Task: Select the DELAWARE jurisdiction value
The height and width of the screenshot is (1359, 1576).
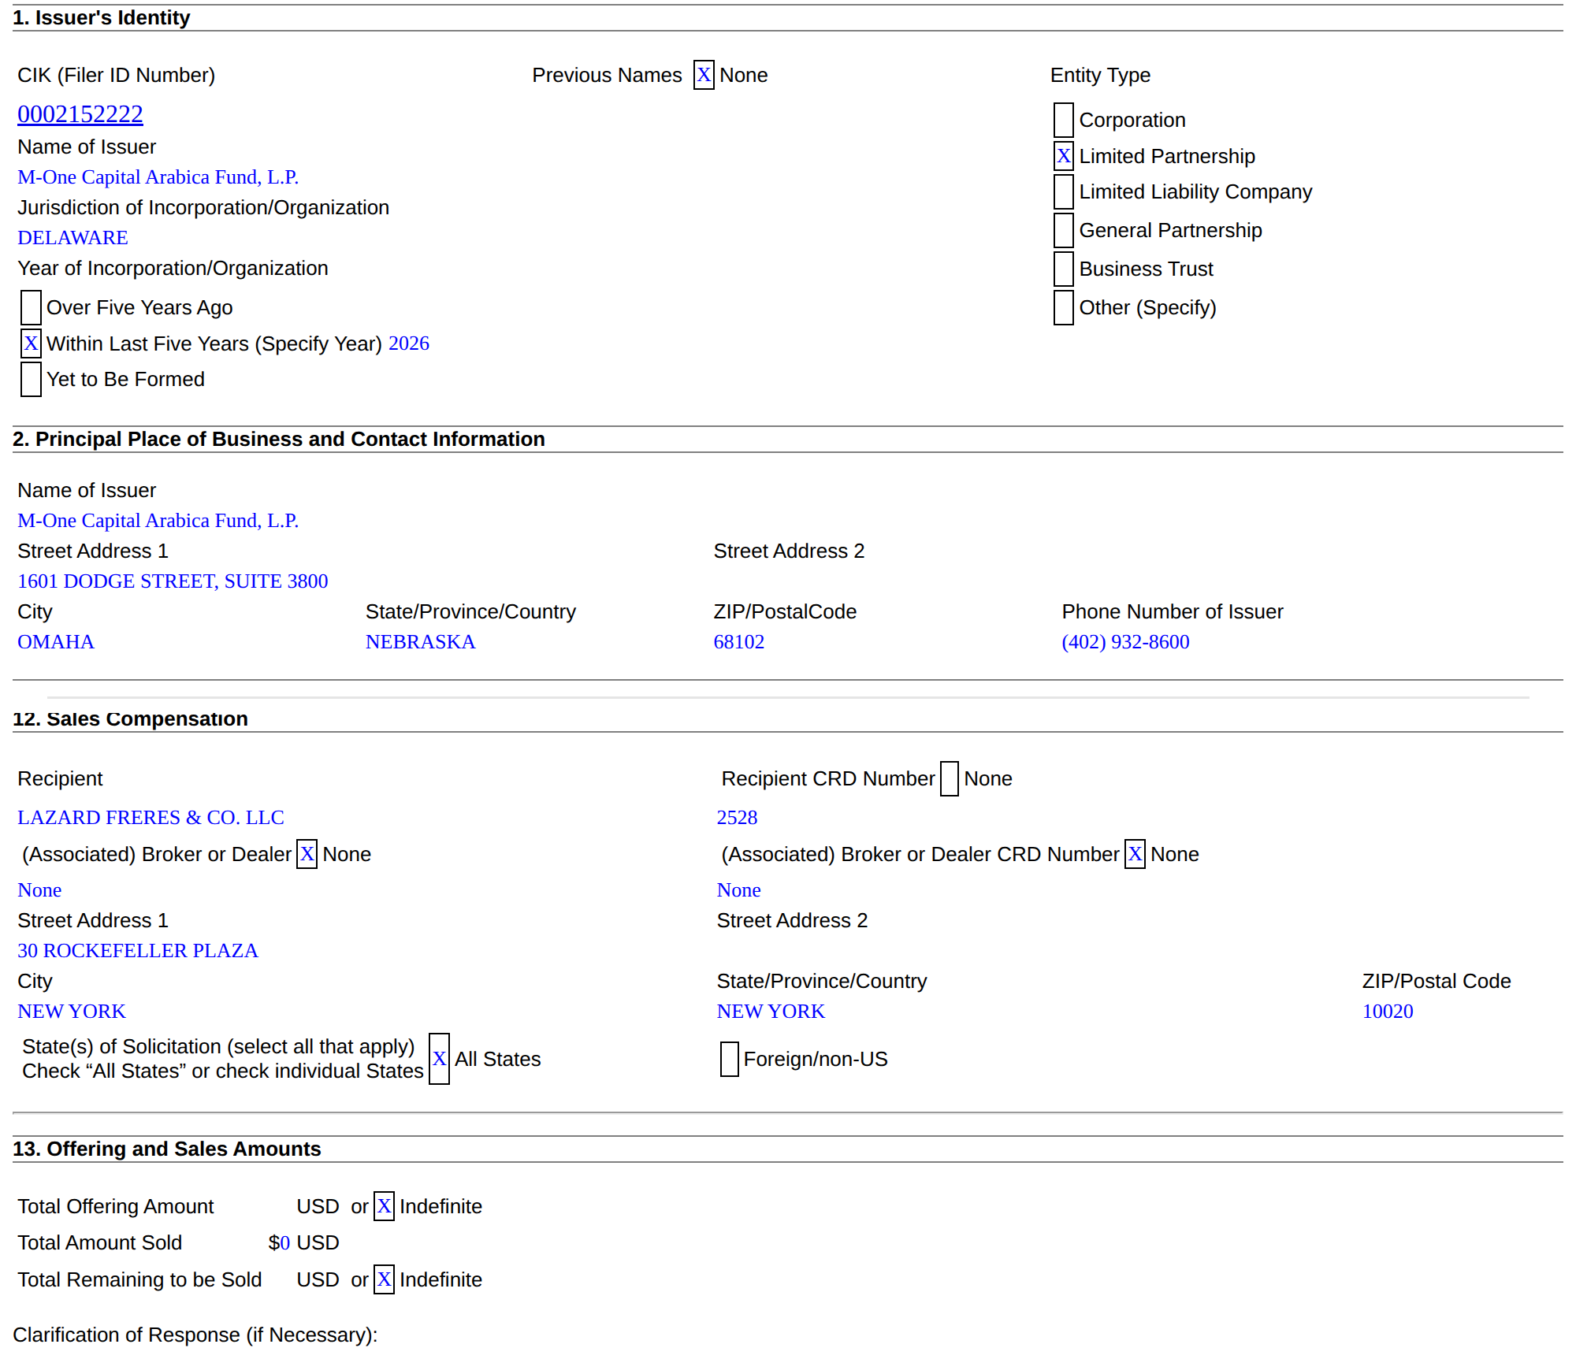Action: pos(72,238)
